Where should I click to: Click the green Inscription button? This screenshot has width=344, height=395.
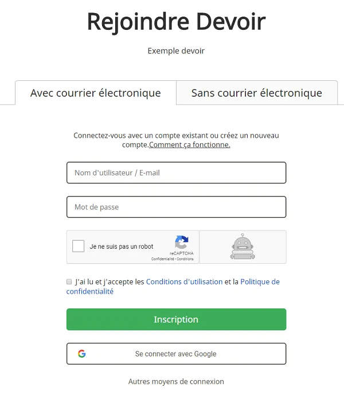tap(177, 319)
